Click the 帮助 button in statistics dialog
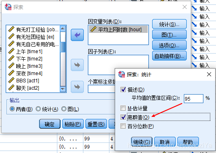Image resolution: width=216 pixels, height=153 pixels. click(188, 142)
